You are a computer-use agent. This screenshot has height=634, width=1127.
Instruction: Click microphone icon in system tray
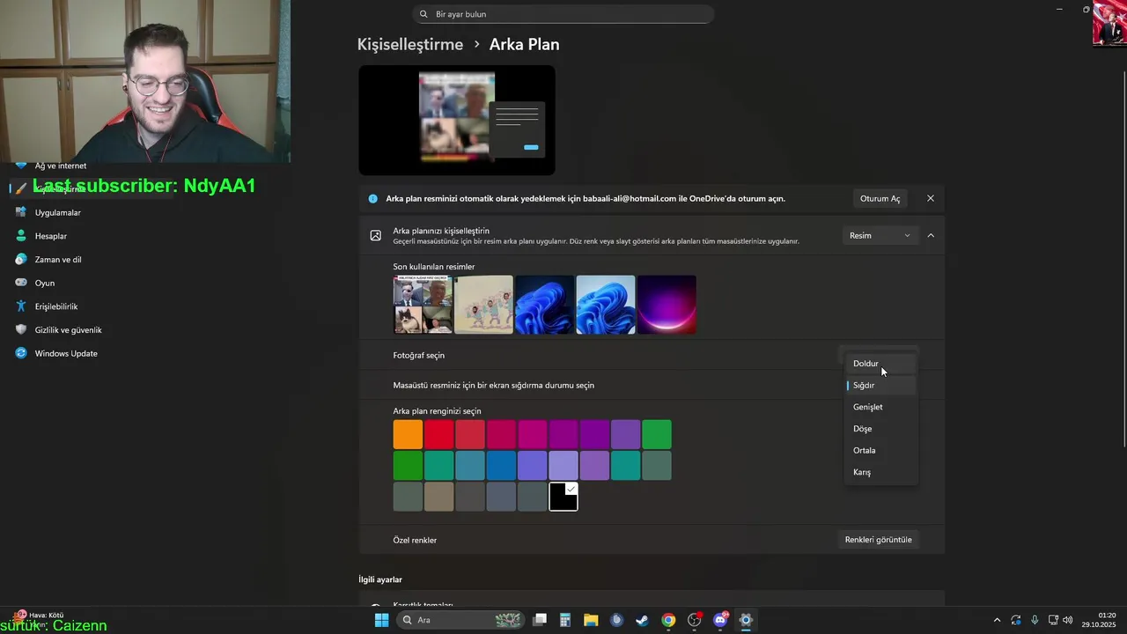click(x=1035, y=620)
